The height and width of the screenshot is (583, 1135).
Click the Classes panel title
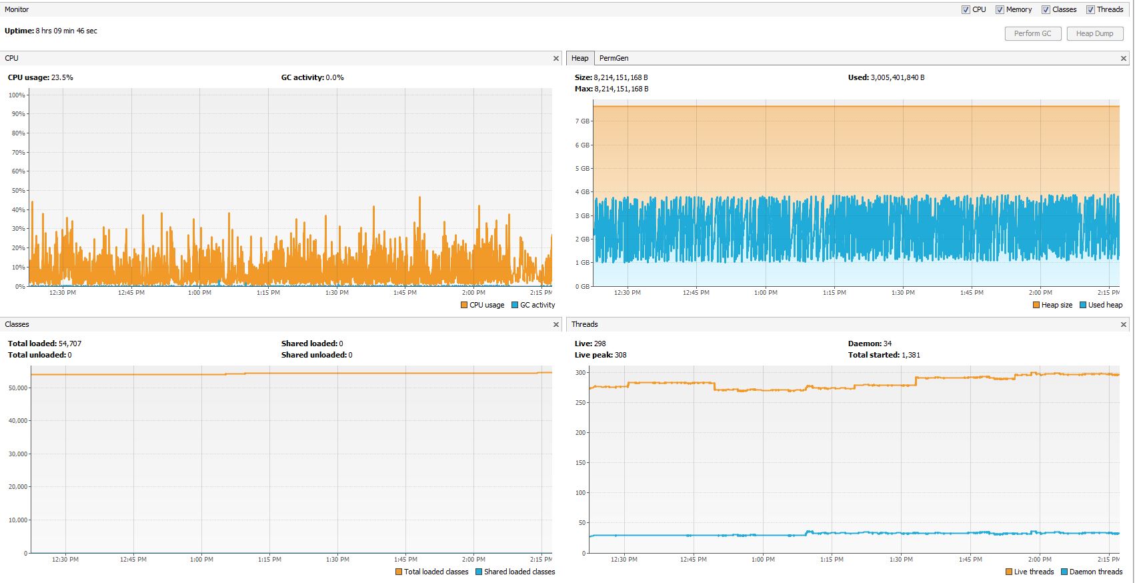[17, 324]
